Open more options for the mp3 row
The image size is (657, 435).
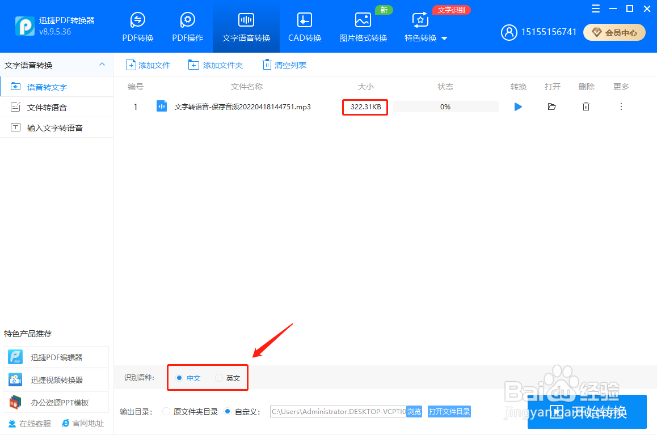[621, 106]
